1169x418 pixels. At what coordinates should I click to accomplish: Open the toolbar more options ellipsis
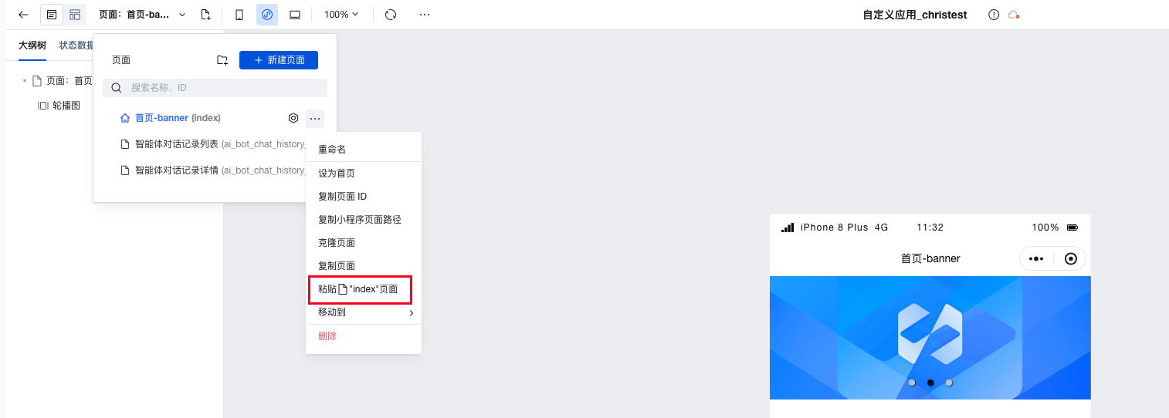click(x=425, y=15)
